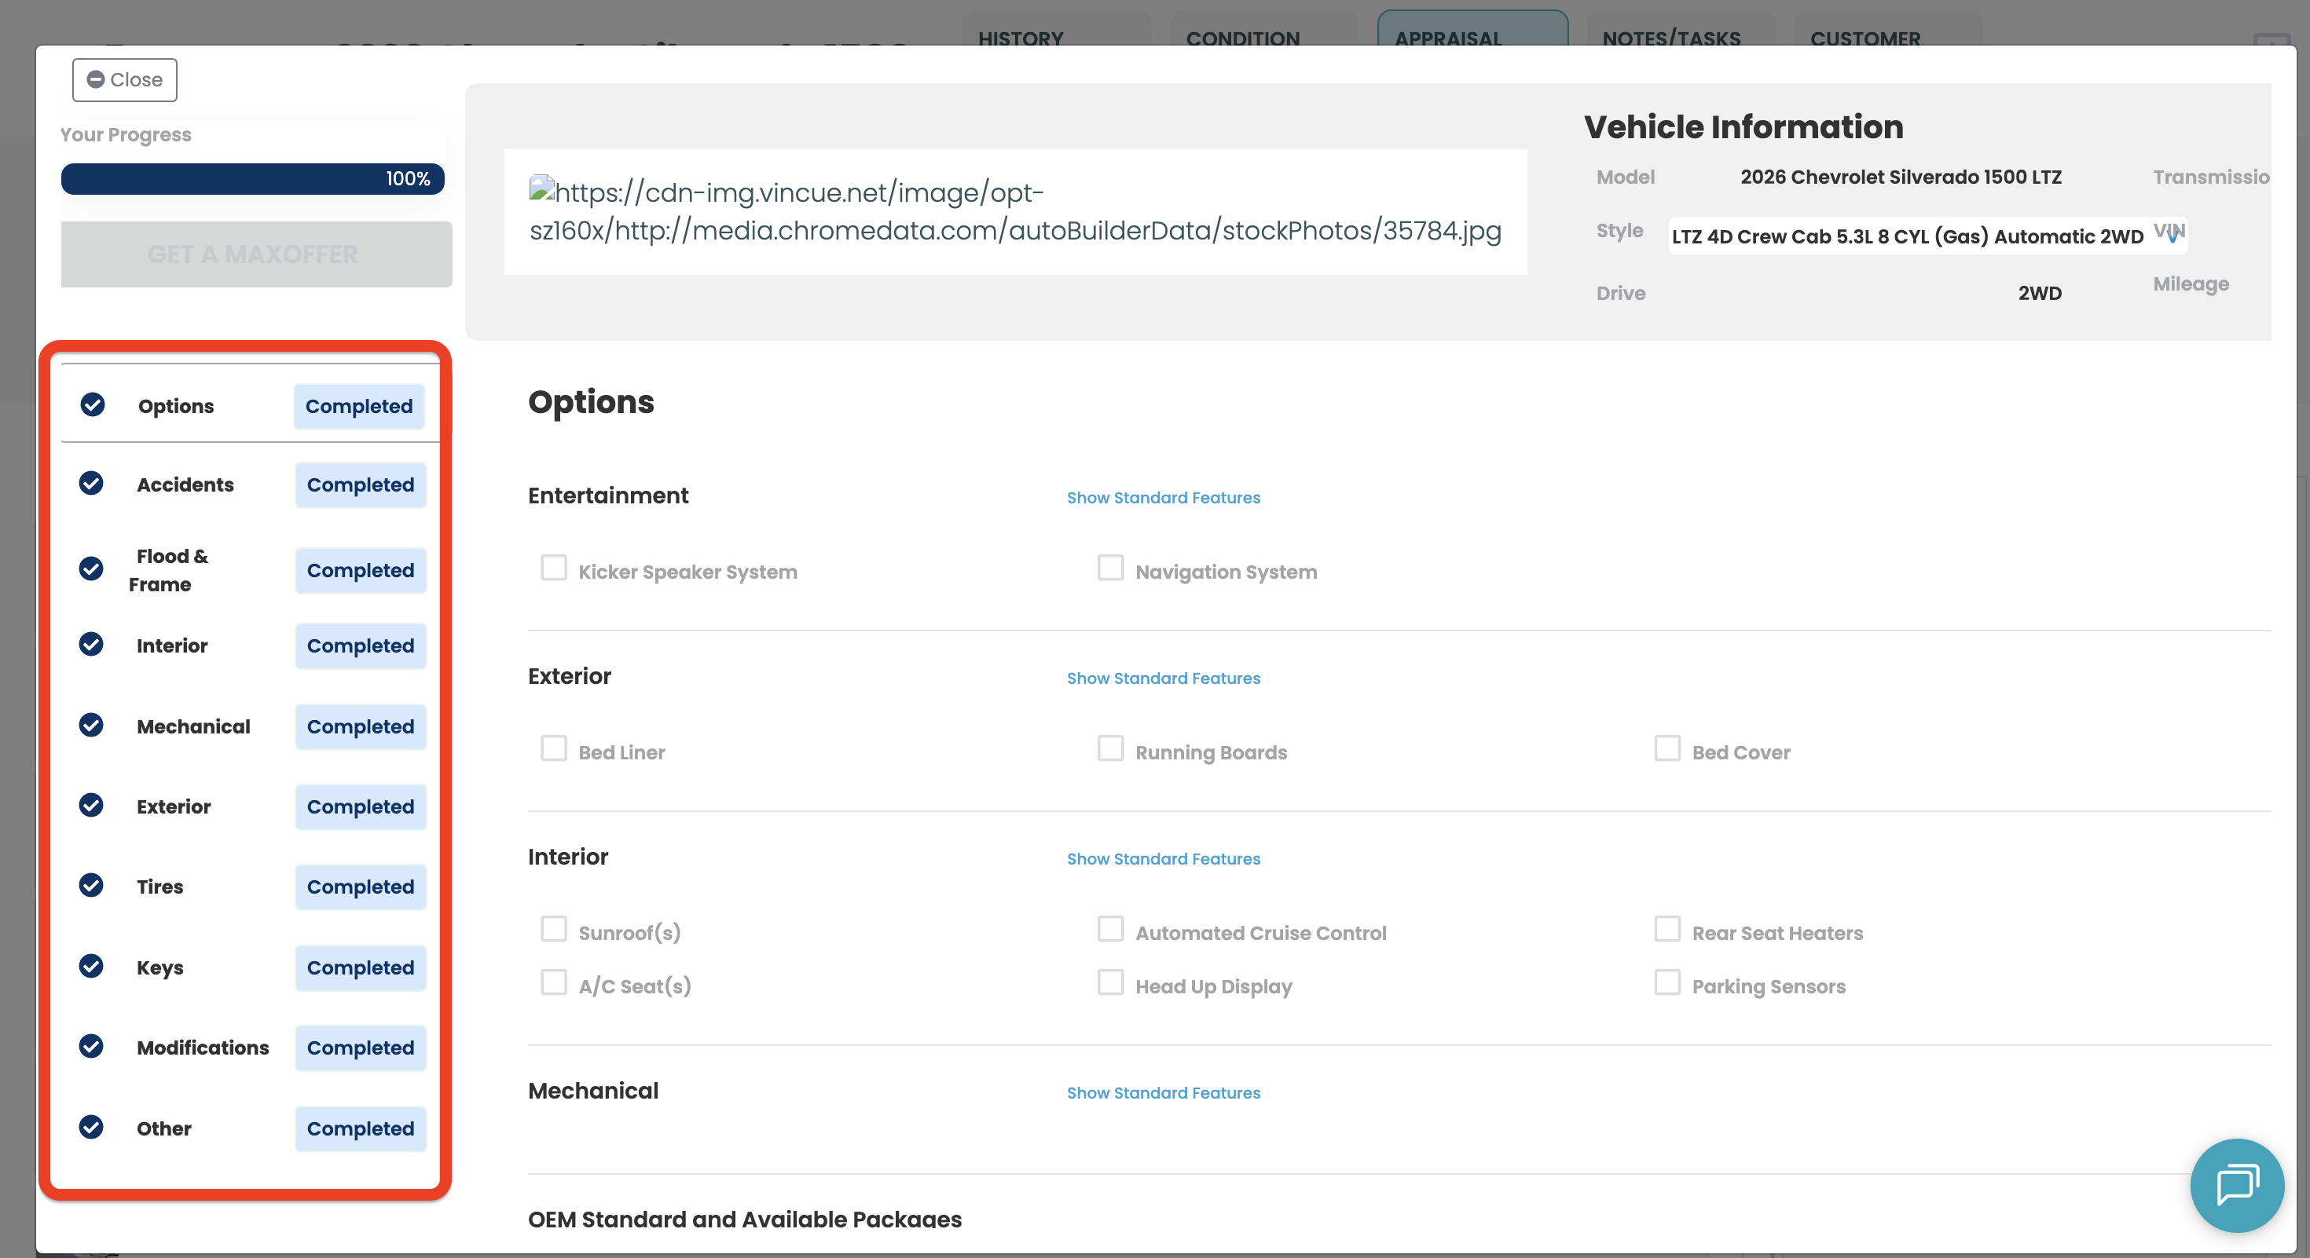Tick the Bed Liner checkbox
The image size is (2310, 1258).
point(553,749)
